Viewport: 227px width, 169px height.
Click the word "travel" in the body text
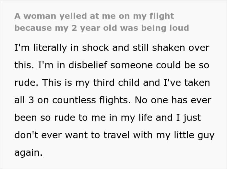pos(116,135)
